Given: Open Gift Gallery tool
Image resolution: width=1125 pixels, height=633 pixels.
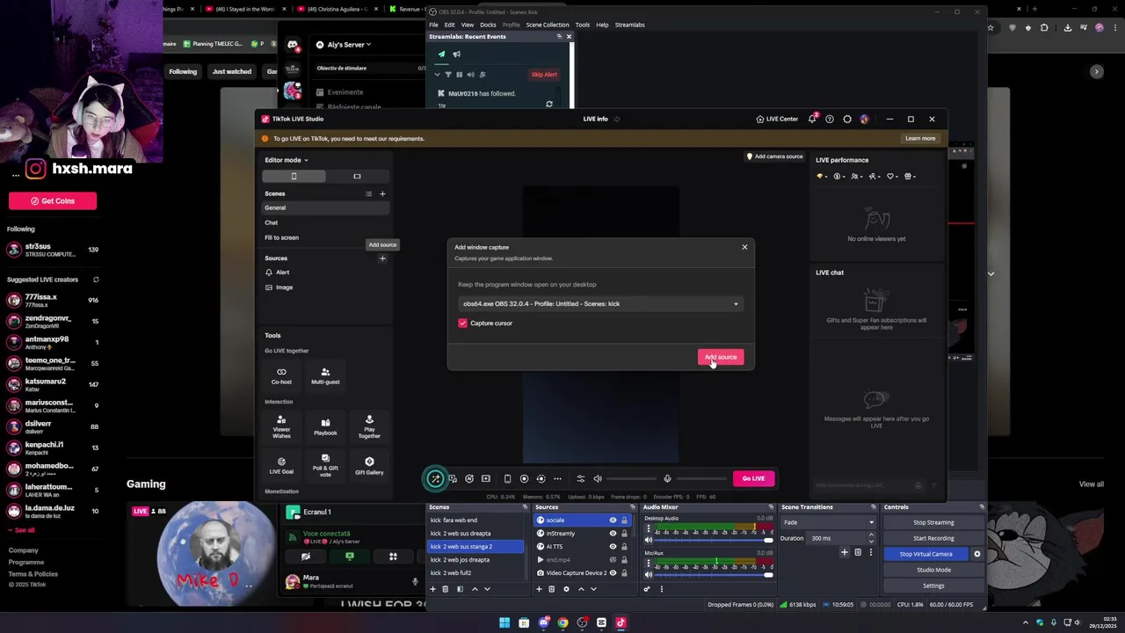Looking at the screenshot, I should pyautogui.click(x=369, y=465).
